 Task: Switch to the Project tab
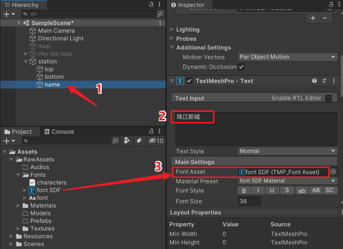(18, 132)
